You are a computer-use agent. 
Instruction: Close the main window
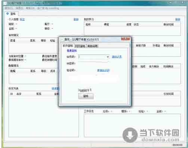tap(183, 3)
